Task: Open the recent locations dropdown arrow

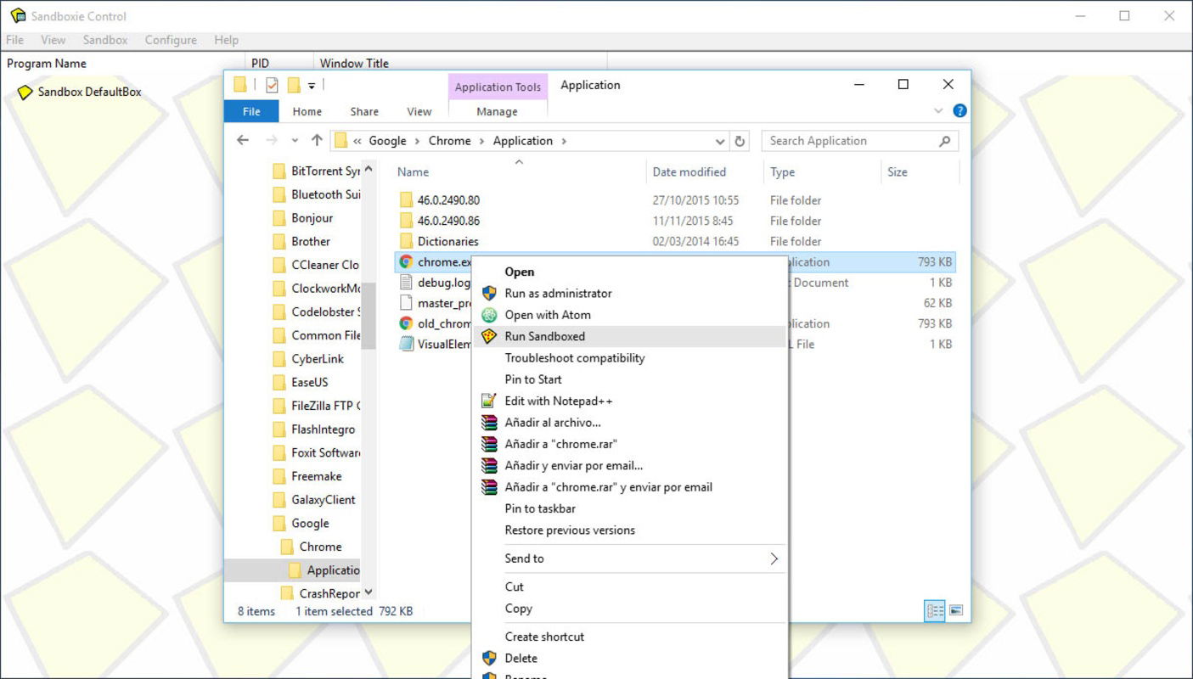Action: coord(295,142)
